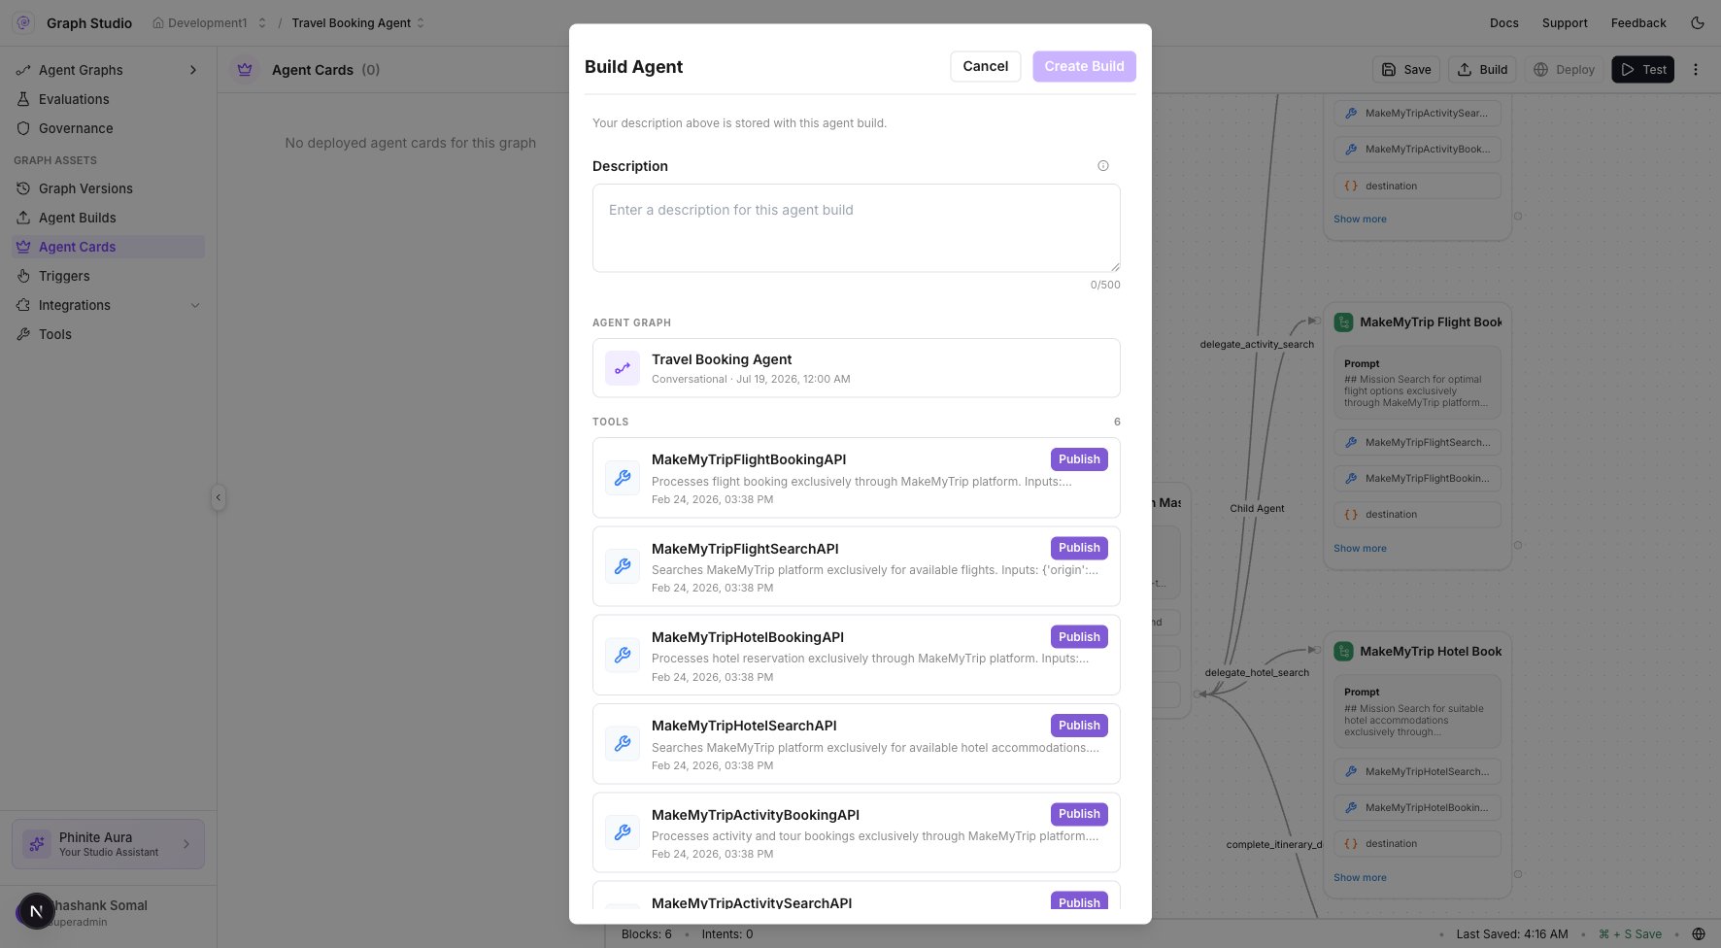This screenshot has width=1721, height=948.
Task: Publish the MakeMyTripActivityBookingAPI tool
Action: pos(1079,814)
